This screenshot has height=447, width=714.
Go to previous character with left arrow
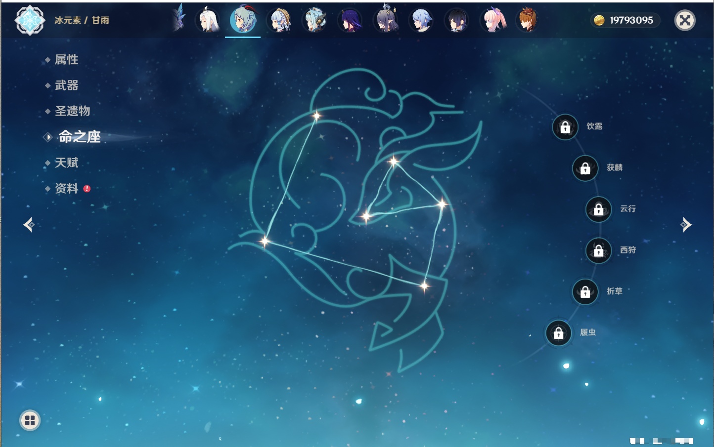(x=29, y=225)
